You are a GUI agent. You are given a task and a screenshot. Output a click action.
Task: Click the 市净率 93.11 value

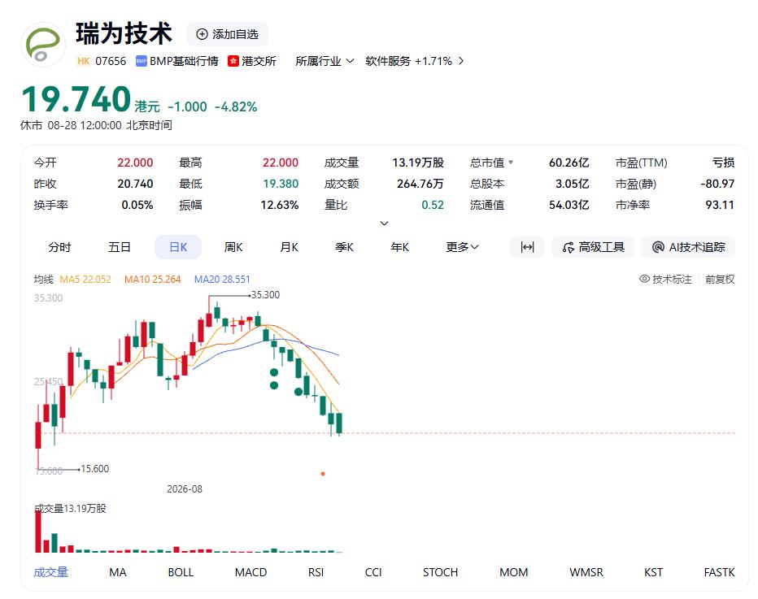[720, 206]
